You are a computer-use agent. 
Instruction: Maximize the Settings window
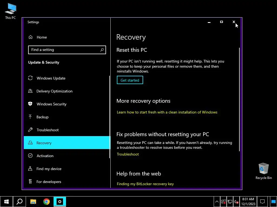click(x=221, y=22)
